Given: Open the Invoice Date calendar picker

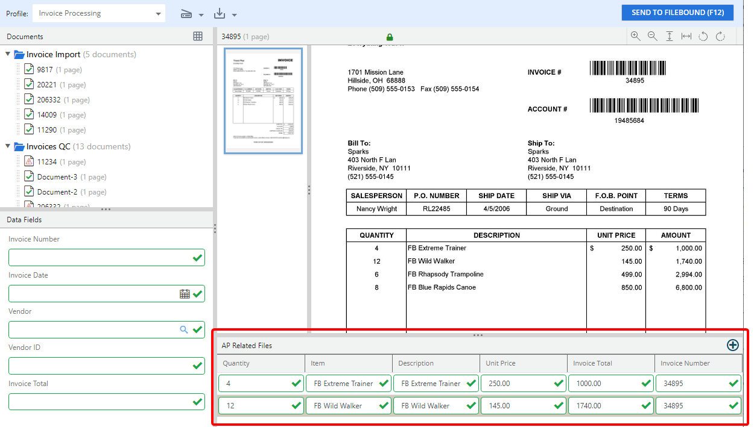Looking at the screenshot, I should pyautogui.click(x=185, y=294).
